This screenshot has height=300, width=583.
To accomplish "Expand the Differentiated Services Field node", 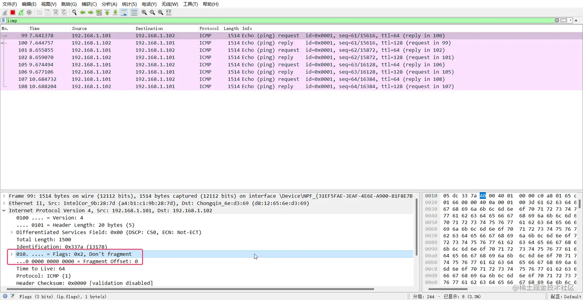I will tap(12, 232).
